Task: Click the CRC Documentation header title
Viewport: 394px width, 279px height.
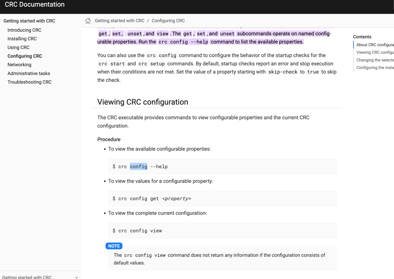Action: [35, 5]
